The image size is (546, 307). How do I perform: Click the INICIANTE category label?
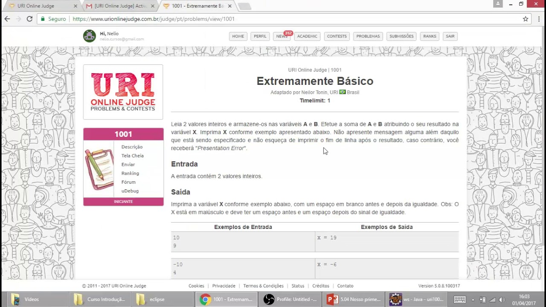click(x=123, y=202)
